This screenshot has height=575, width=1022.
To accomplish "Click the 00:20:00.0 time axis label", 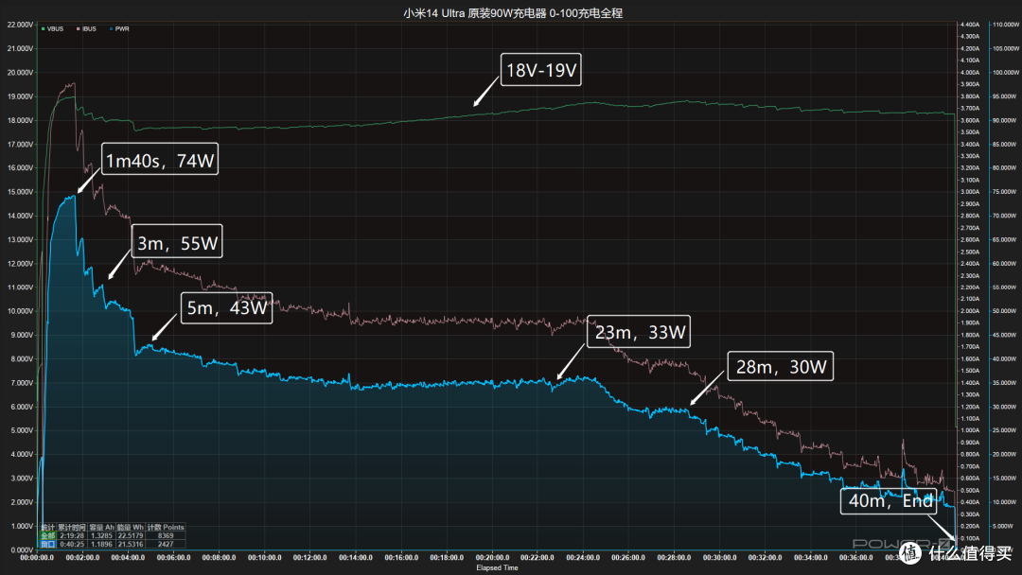I will pos(492,558).
